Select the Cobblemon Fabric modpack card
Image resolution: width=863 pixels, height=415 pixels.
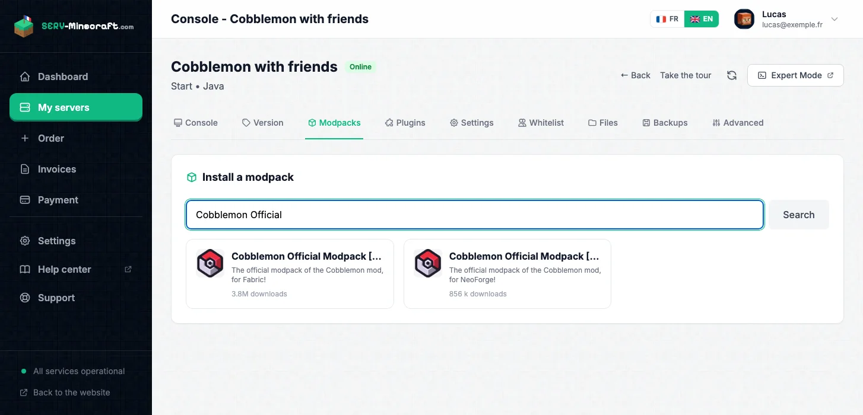pos(290,274)
